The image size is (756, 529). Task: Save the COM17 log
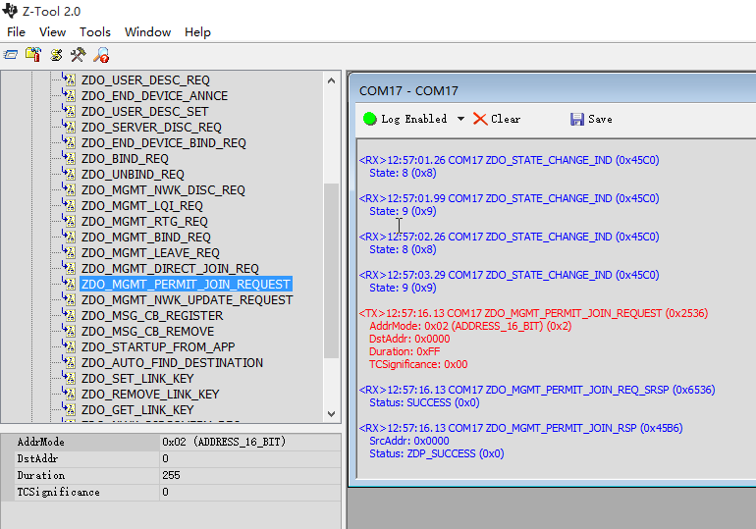591,119
